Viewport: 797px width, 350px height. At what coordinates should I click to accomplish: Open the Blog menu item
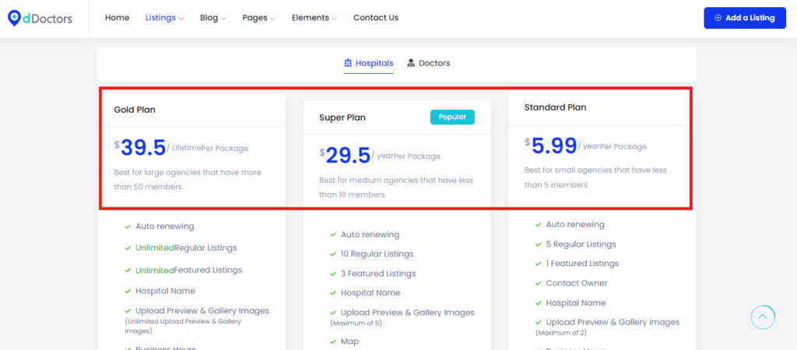209,18
